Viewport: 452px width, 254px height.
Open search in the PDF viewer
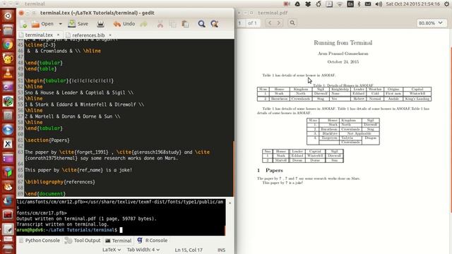[x=292, y=23]
